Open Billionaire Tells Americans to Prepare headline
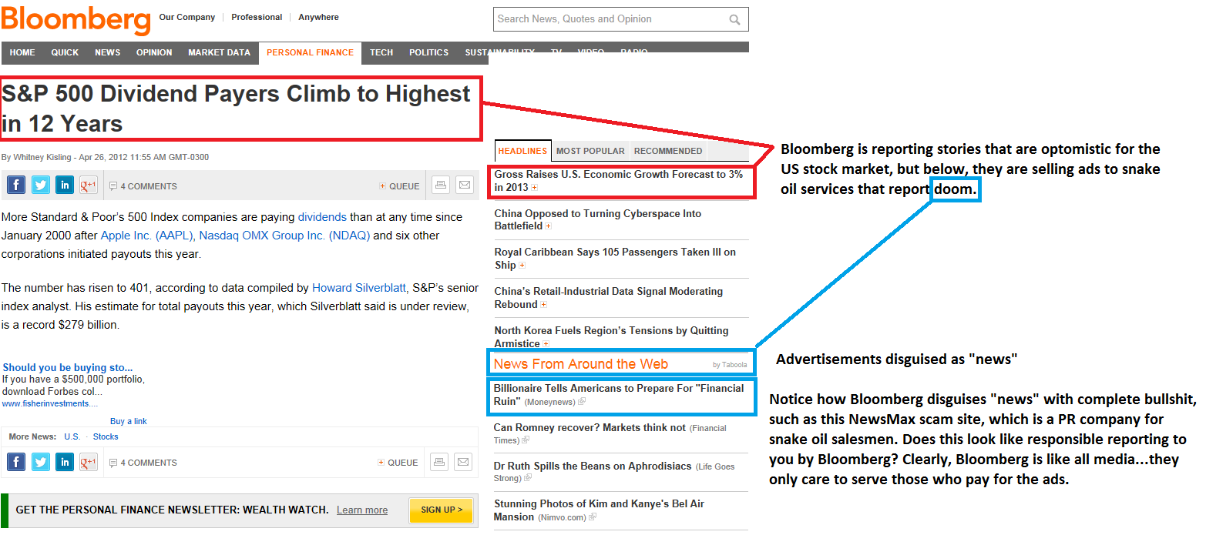Viewport: 1206px width, 535px height. pyautogui.click(x=619, y=394)
